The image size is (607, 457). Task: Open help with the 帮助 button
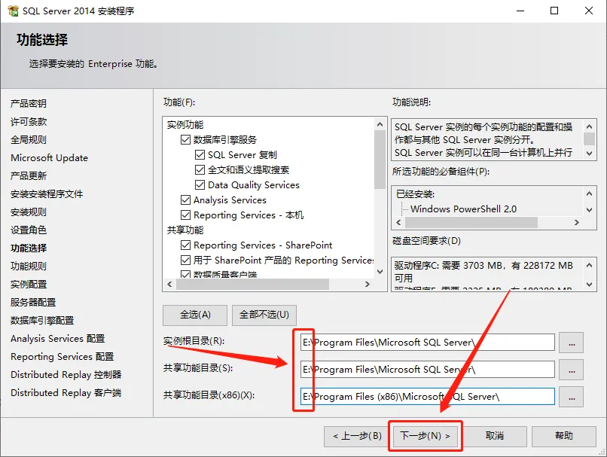(563, 436)
